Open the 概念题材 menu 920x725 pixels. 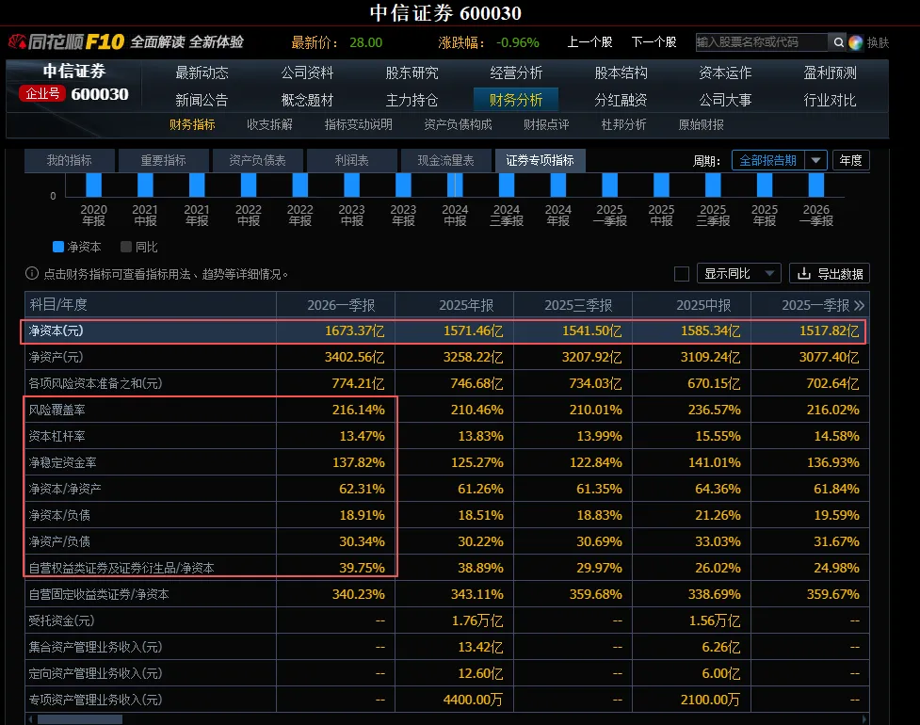point(307,101)
